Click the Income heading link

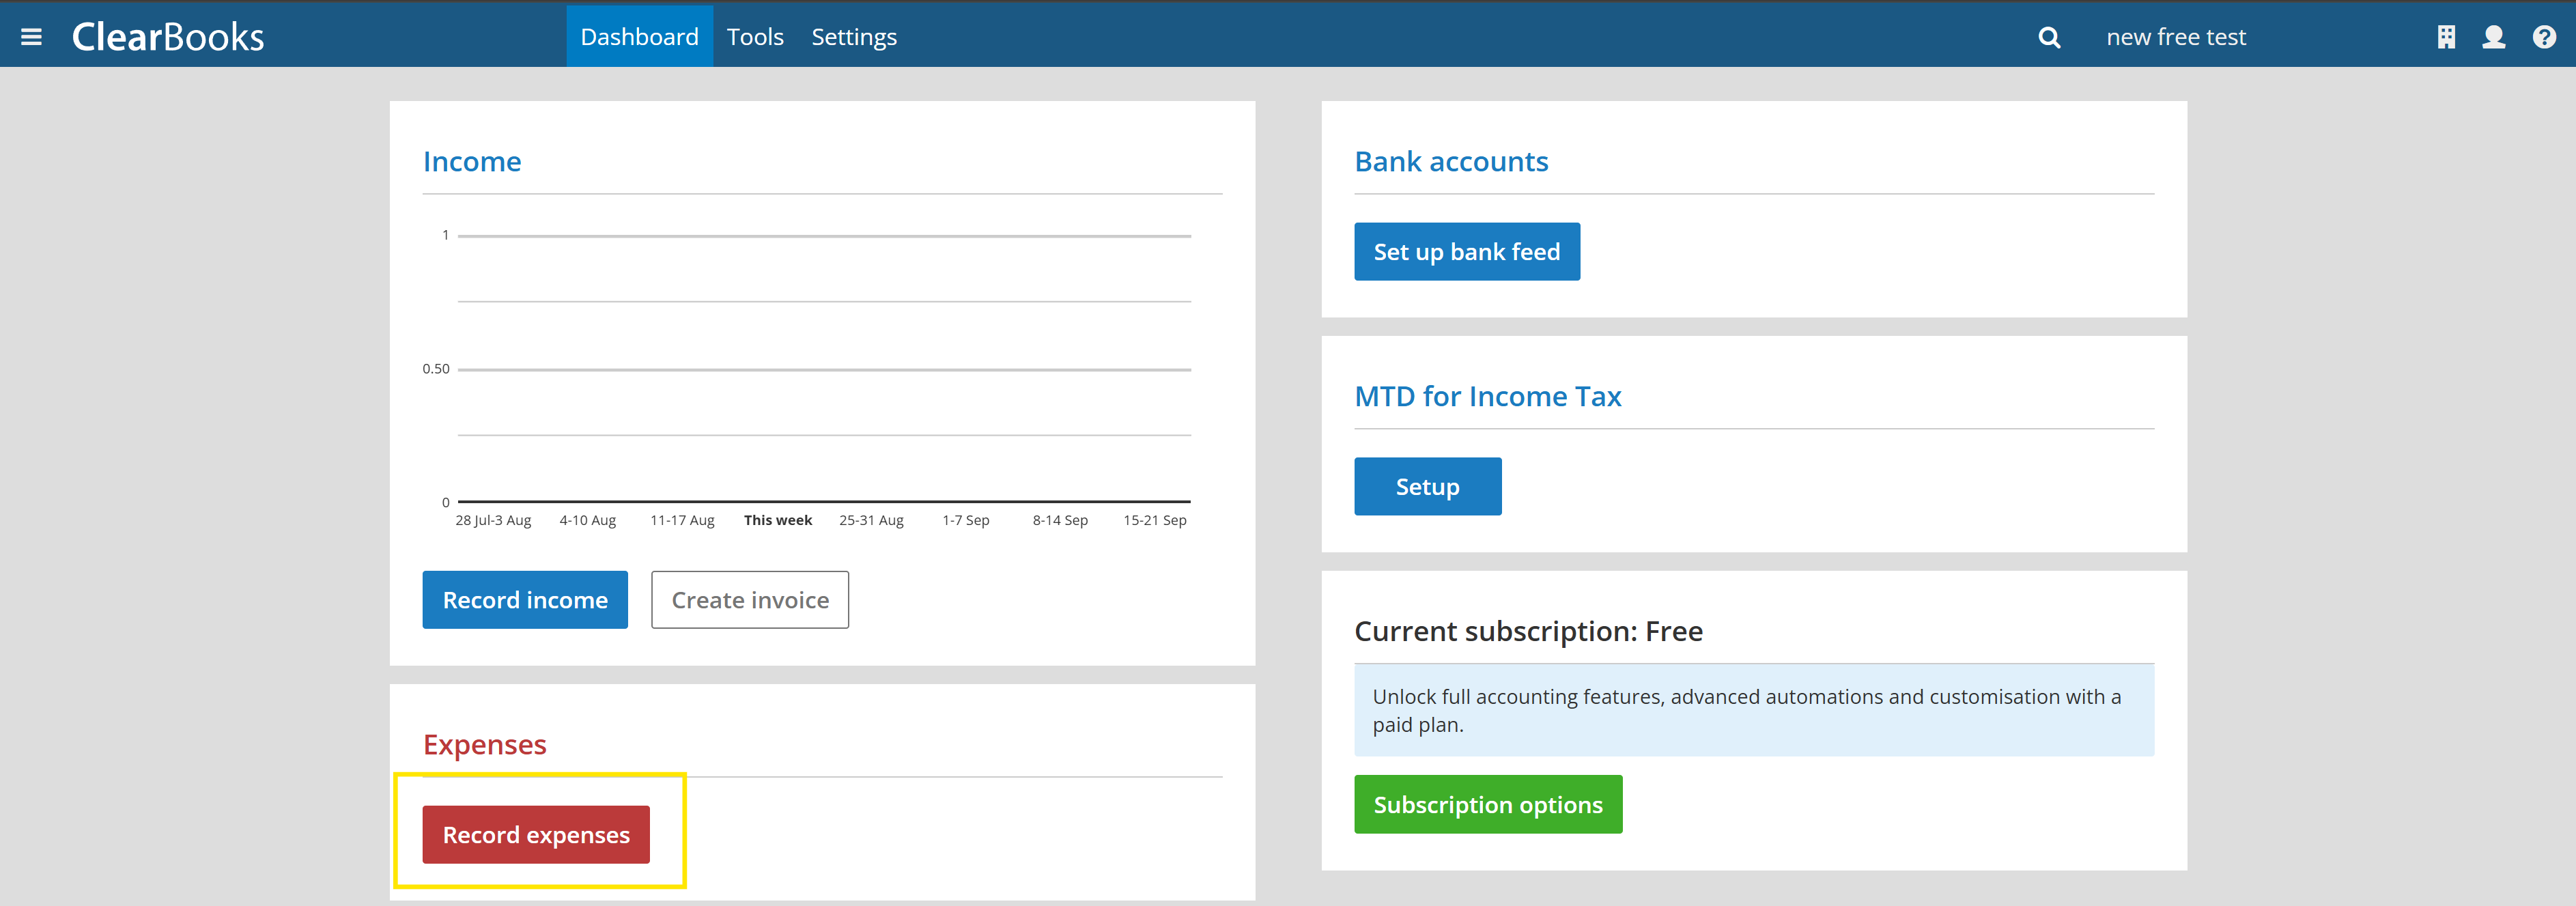pos(472,162)
